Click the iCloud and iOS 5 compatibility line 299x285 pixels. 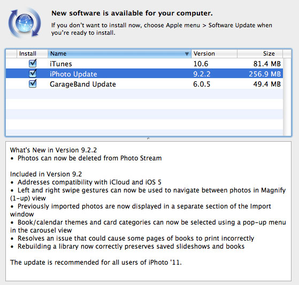pos(86,182)
